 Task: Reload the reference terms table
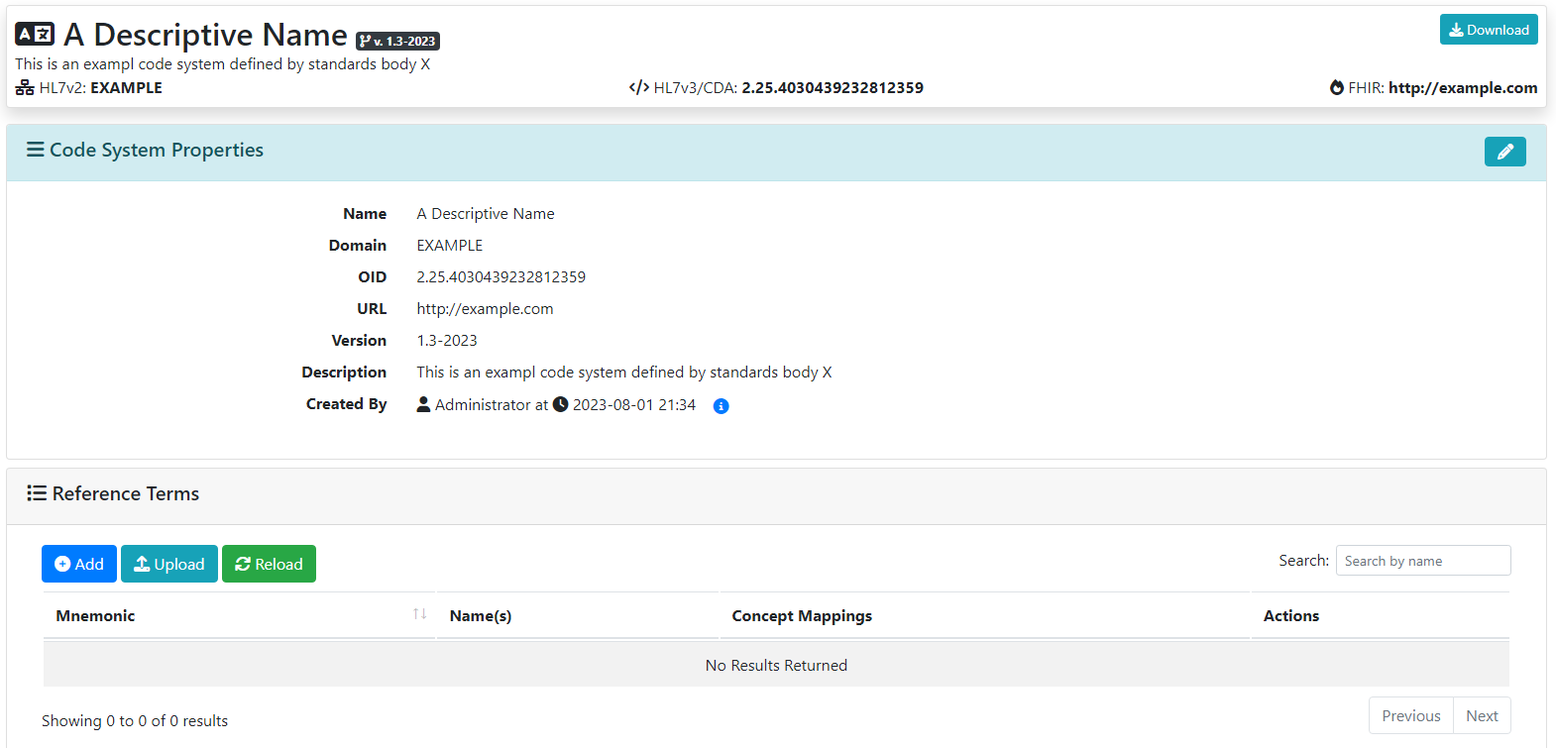(269, 564)
